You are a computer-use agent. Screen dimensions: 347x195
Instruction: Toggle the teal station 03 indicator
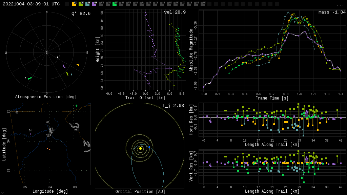tap(87, 4)
